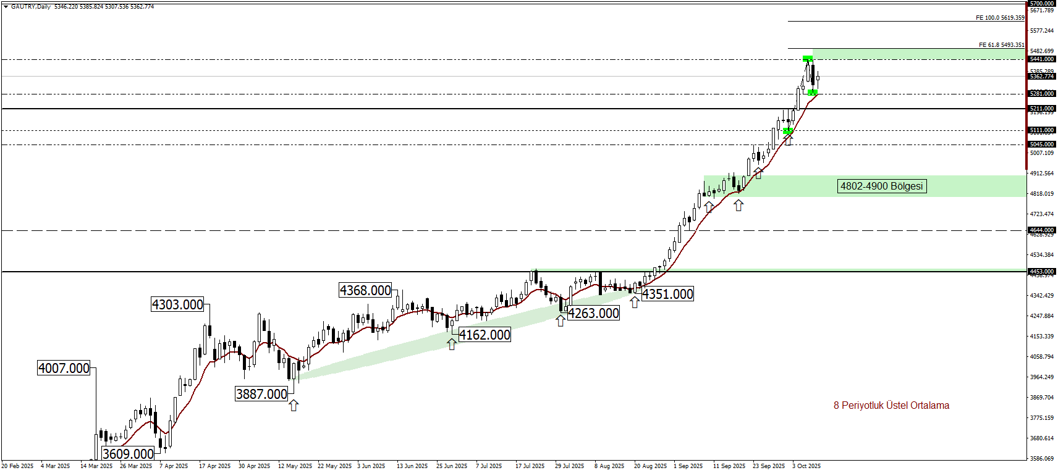The width and height of the screenshot is (1058, 473).
Task: Click the 12 May 2025 date label
Action: click(x=295, y=466)
